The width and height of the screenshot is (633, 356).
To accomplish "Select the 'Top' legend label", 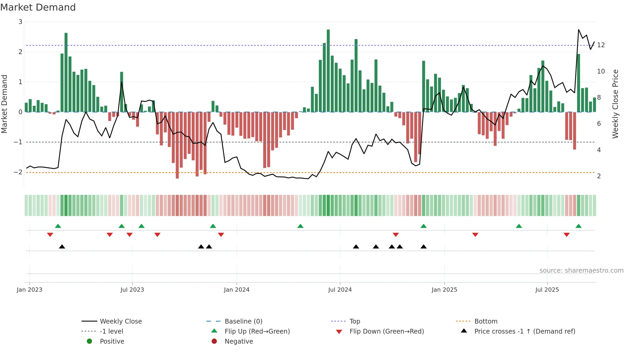I will (355, 321).
